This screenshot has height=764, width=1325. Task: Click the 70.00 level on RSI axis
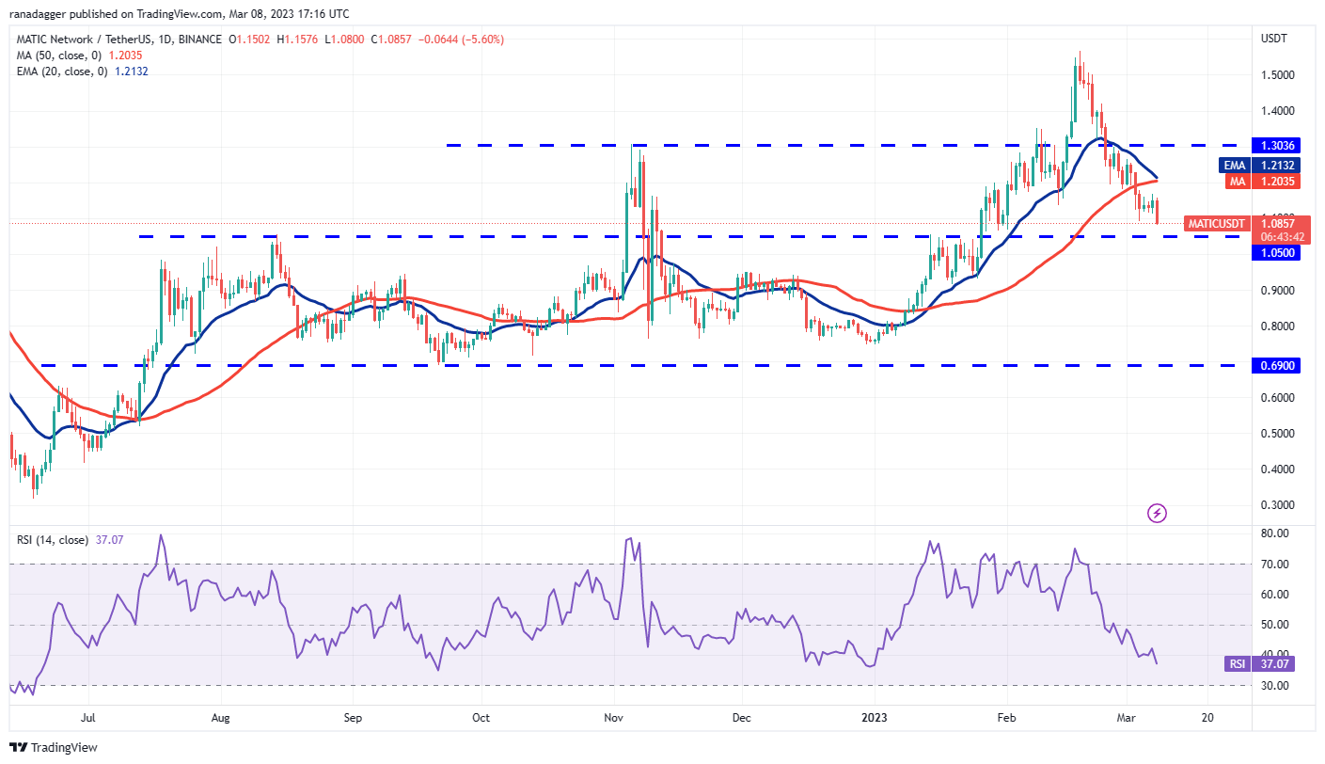pyautogui.click(x=1275, y=565)
